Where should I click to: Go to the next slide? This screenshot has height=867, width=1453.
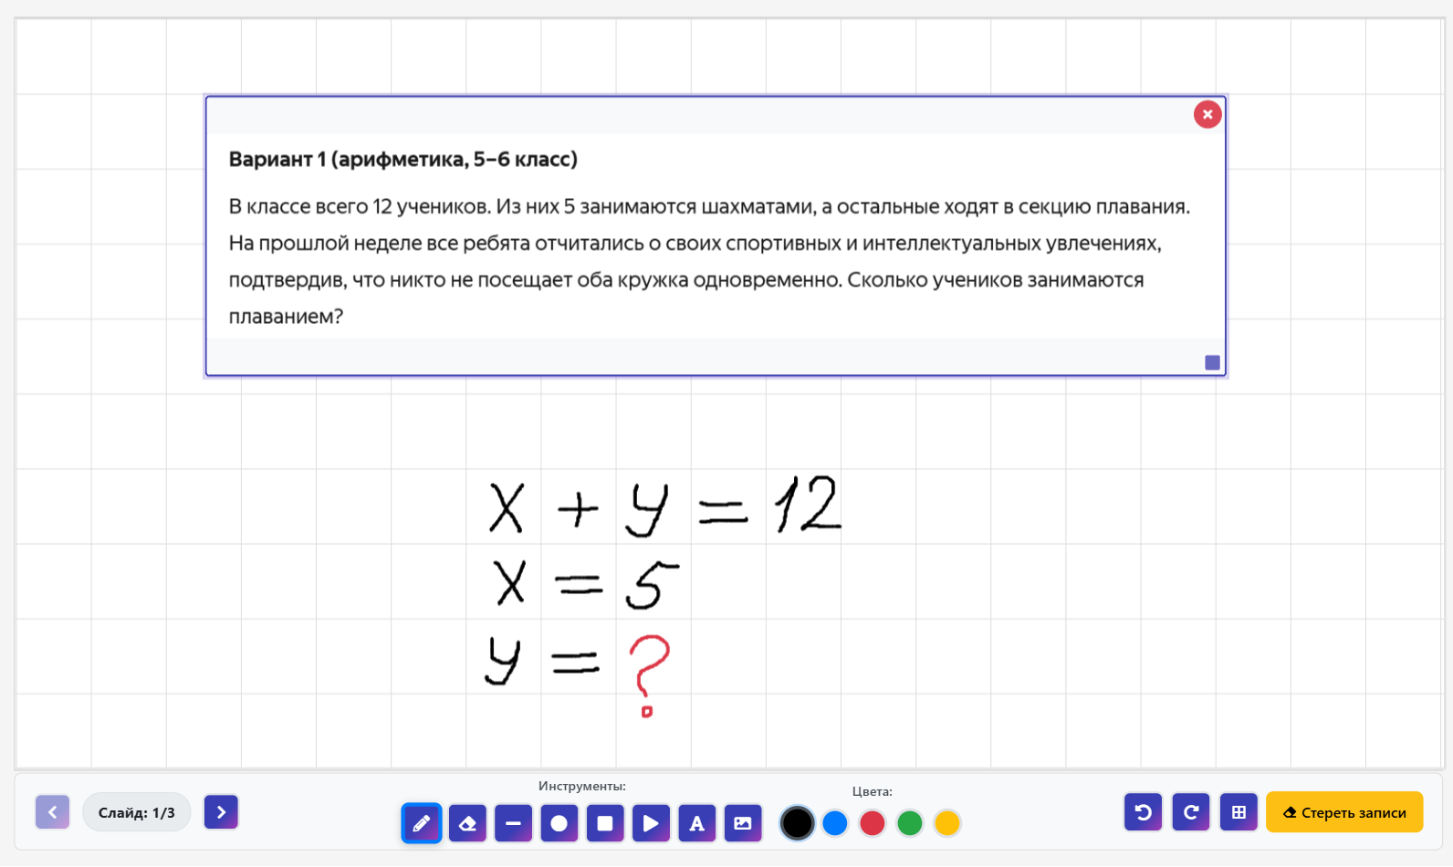[x=221, y=812]
